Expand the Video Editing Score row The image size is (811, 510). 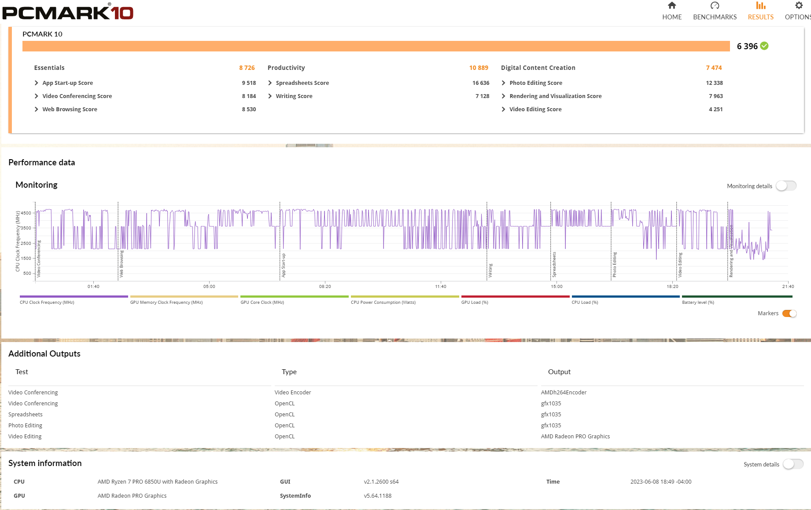click(x=535, y=109)
